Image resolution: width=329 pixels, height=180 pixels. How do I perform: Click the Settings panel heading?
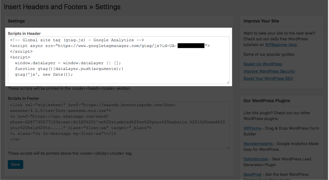16,21
